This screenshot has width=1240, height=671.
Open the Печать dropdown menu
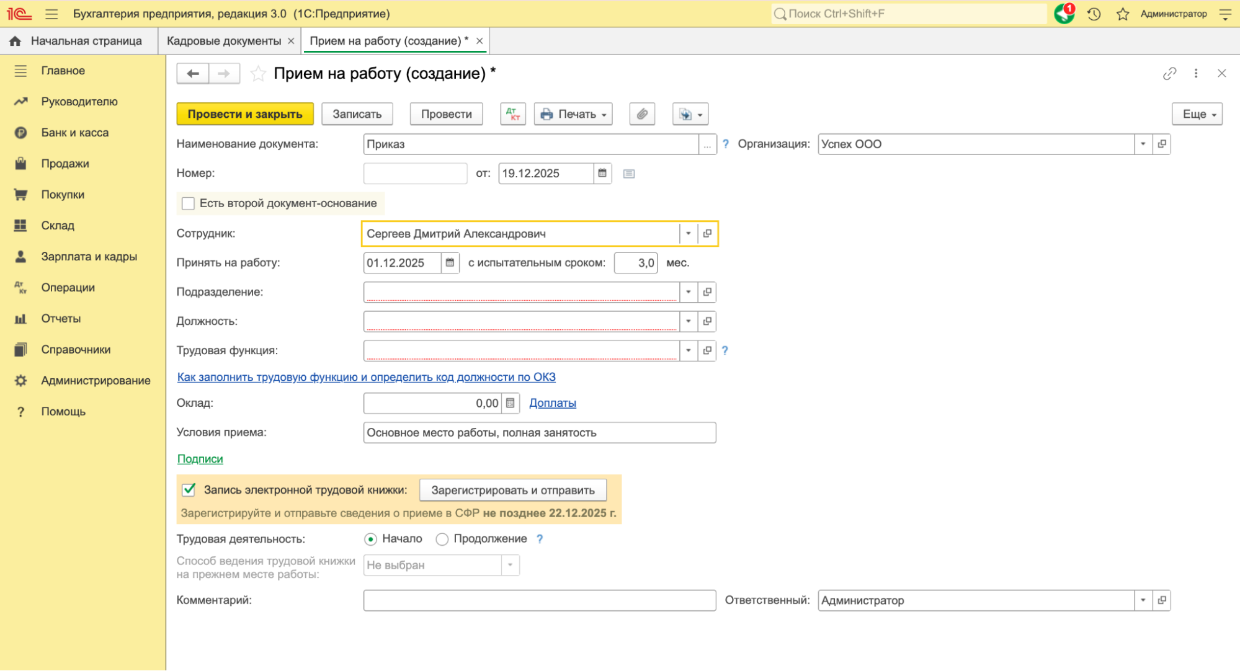(573, 114)
